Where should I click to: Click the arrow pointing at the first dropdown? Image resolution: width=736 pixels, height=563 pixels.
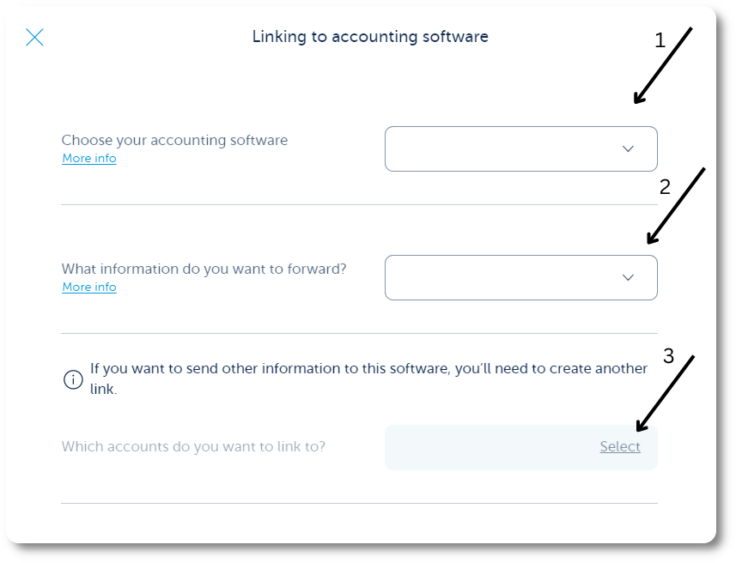pos(663,65)
